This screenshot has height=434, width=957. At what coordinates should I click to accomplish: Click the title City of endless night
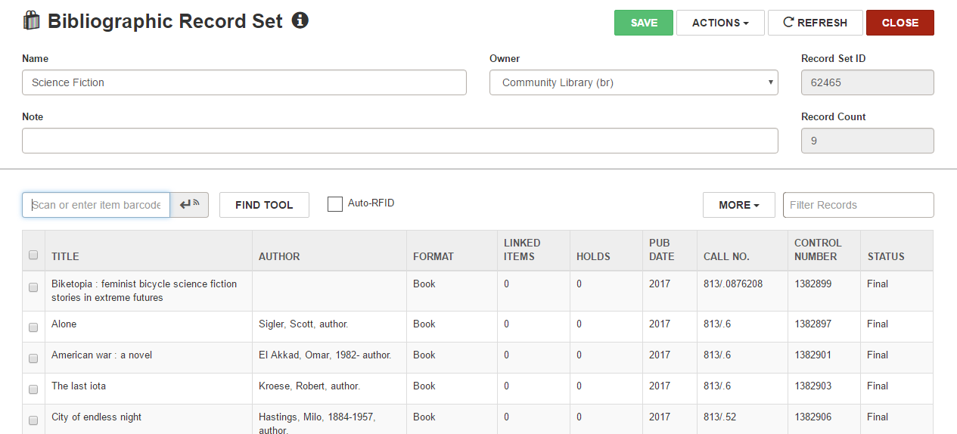[96, 417]
